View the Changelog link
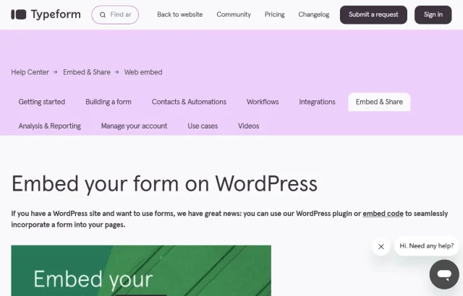The height and width of the screenshot is (296, 463). pos(313,14)
